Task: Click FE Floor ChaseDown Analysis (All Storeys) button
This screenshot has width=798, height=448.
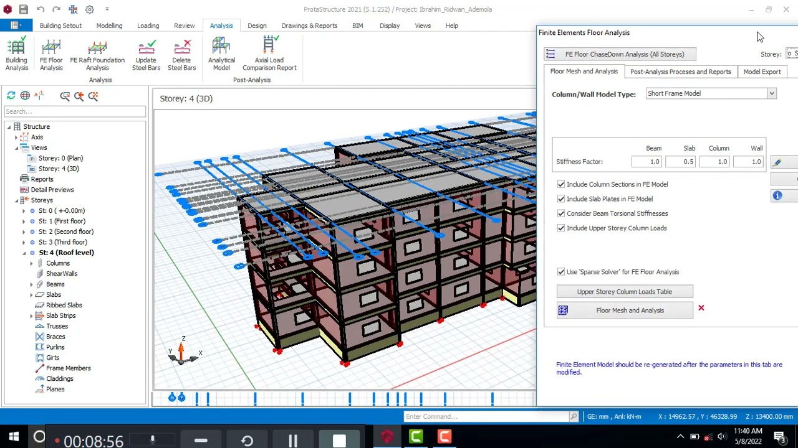Action: click(x=620, y=54)
